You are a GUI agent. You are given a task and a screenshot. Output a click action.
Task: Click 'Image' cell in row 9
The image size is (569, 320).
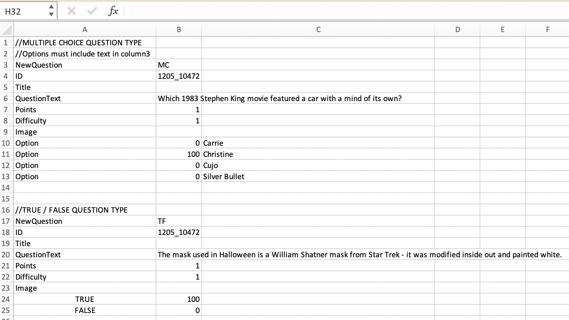point(85,132)
